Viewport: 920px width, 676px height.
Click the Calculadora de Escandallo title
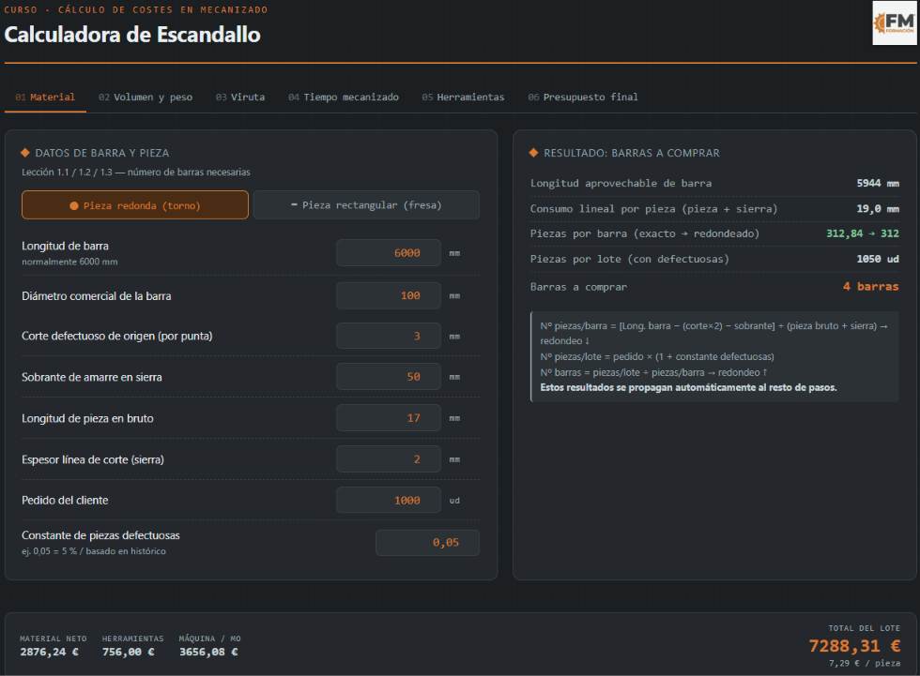point(132,35)
